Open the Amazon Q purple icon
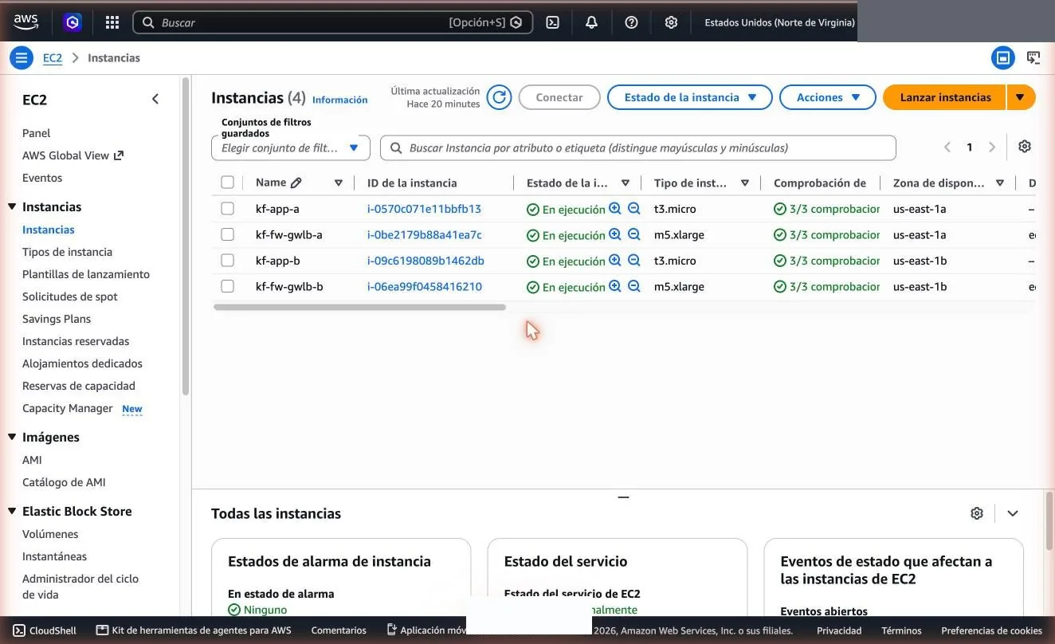The height and width of the screenshot is (644, 1055). click(73, 22)
